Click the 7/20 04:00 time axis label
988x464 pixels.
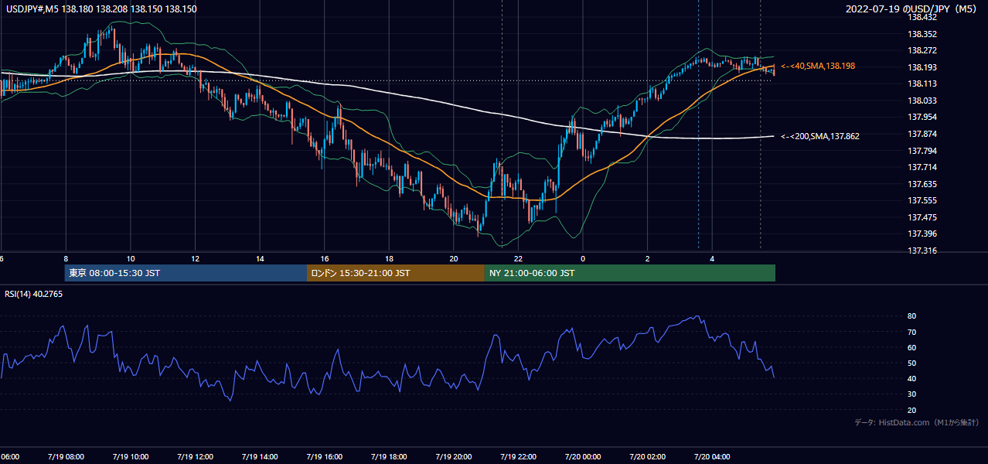click(712, 457)
